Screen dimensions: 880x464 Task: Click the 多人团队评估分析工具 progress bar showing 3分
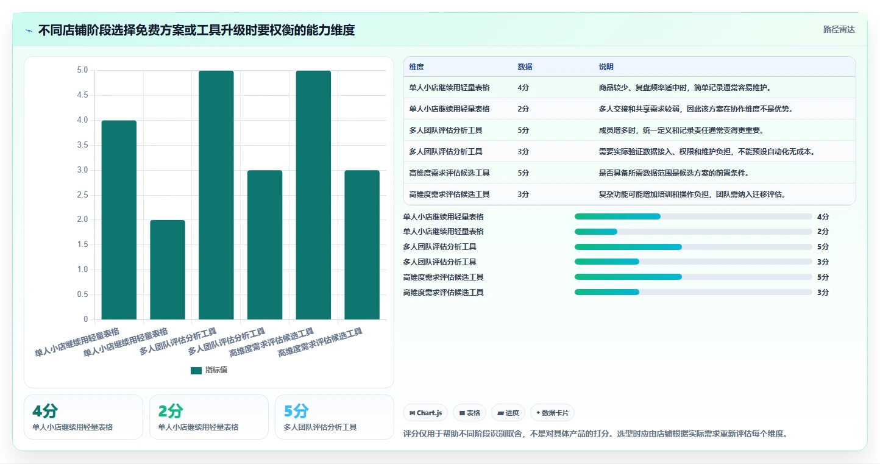click(693, 262)
